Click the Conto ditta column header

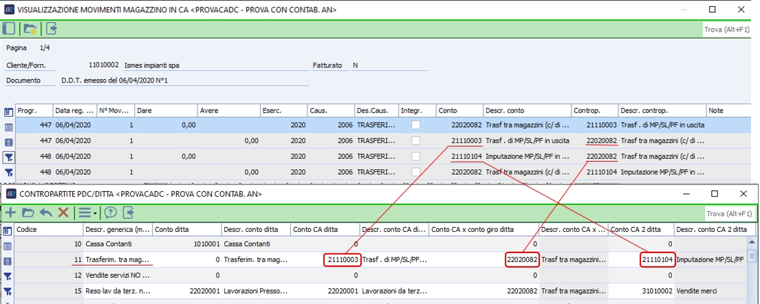186,230
